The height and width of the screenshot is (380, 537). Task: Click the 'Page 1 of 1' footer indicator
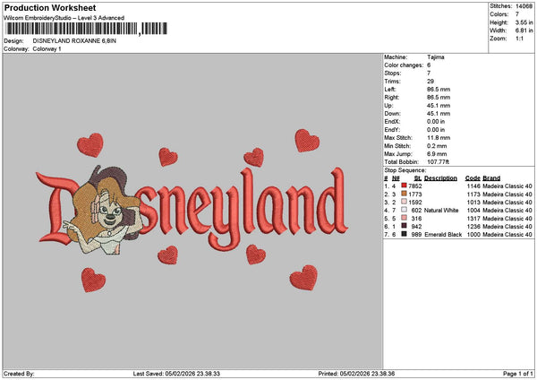[x=518, y=374]
